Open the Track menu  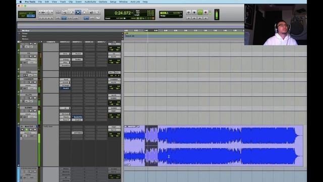[63, 2]
